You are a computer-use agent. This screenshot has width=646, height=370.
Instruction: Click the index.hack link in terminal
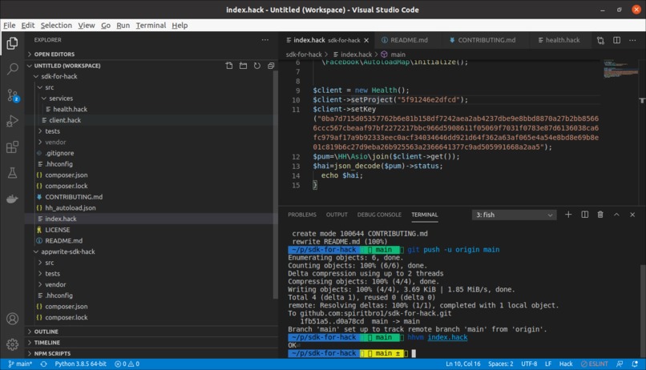(447, 337)
